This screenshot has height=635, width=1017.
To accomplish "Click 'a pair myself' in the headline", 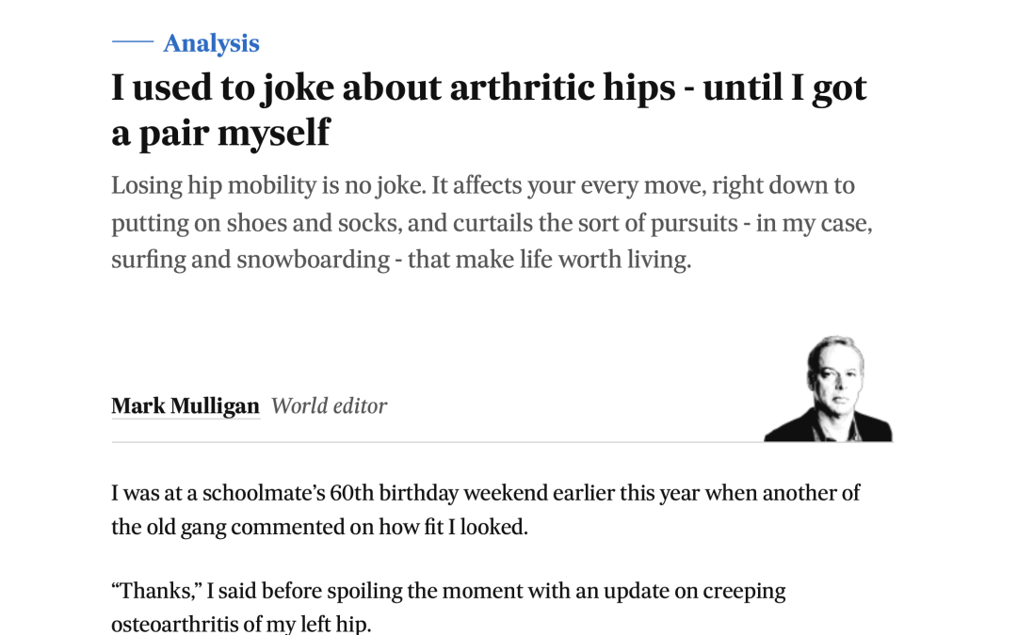I will [x=220, y=134].
